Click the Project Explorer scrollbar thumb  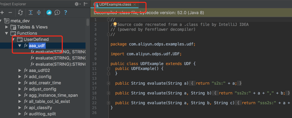click(88, 22)
